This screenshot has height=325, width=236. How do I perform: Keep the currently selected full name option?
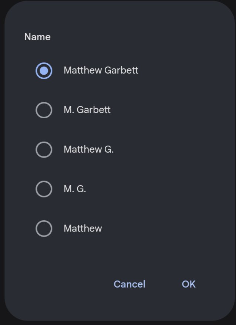44,71
